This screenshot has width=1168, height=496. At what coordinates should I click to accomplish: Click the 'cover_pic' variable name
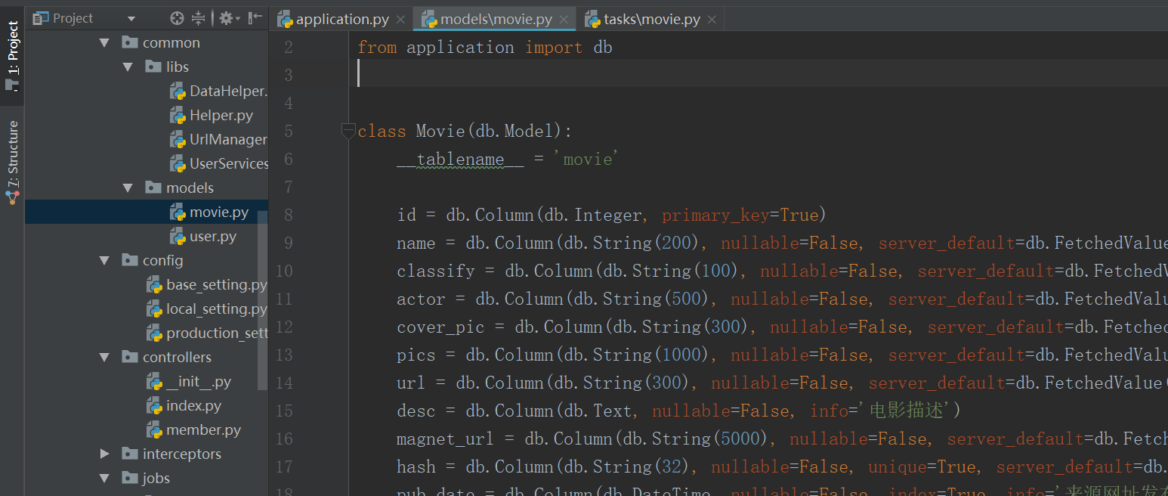[x=441, y=327]
